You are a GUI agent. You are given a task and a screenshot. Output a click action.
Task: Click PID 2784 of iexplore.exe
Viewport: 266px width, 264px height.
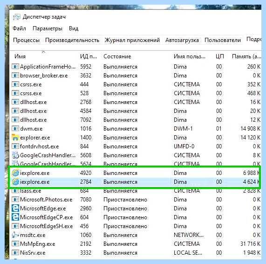point(86,182)
